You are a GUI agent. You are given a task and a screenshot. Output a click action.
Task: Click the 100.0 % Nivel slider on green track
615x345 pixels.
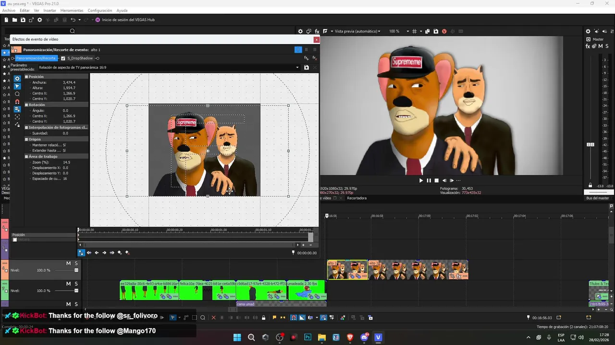(76, 290)
